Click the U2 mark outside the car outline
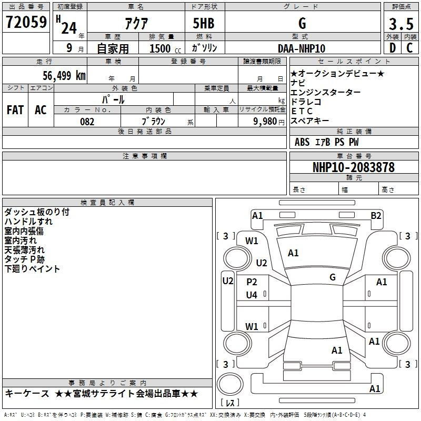This screenshot has width=421, height=421. (227, 281)
